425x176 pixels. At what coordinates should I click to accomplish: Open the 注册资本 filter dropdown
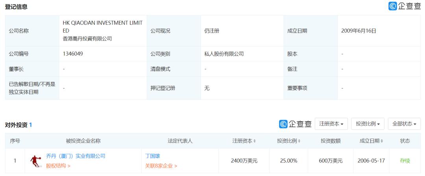(331, 124)
